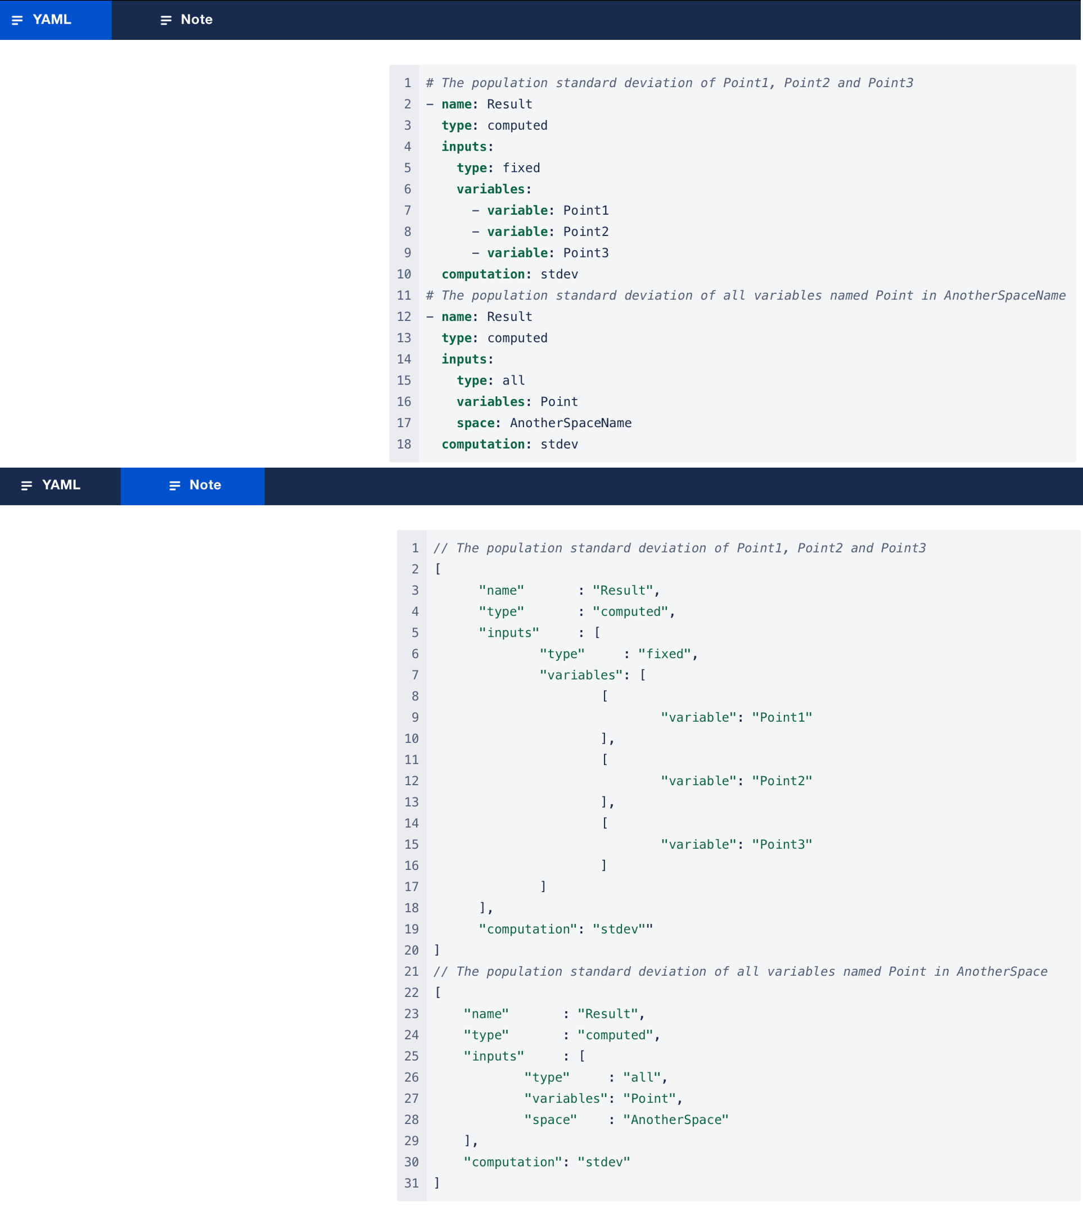Click the lines icon on bottom Note tab
The width and height of the screenshot is (1083, 1205).
(x=174, y=486)
